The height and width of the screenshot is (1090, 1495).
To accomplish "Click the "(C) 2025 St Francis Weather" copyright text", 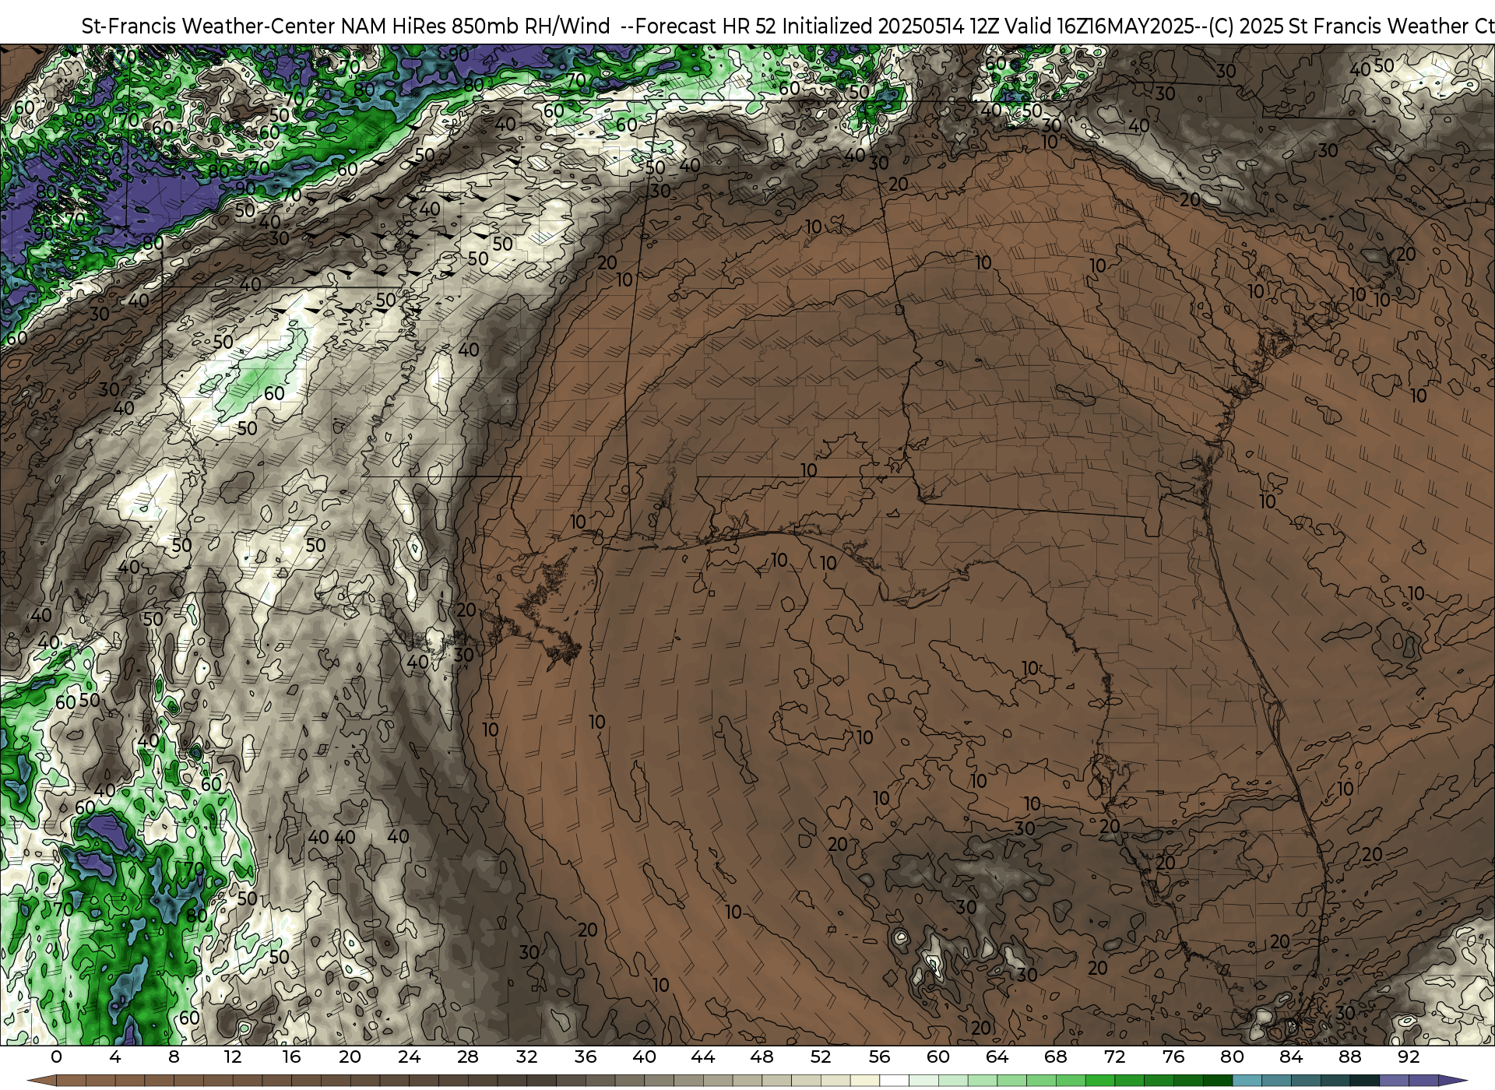I will pos(1338,26).
